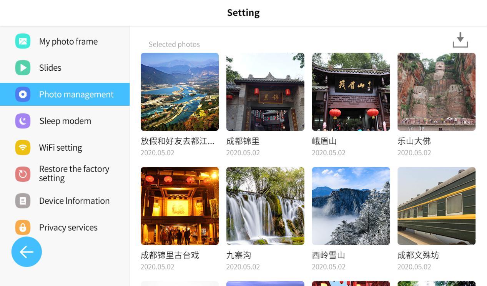Open the 成都锦里古台戏 night stage photo

pos(180,206)
